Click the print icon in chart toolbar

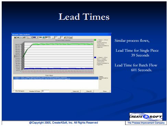pyautogui.click(x=24, y=37)
